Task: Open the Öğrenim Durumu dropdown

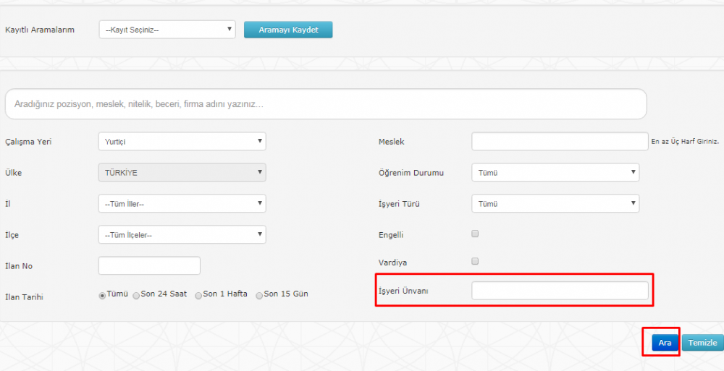Action: (x=555, y=172)
